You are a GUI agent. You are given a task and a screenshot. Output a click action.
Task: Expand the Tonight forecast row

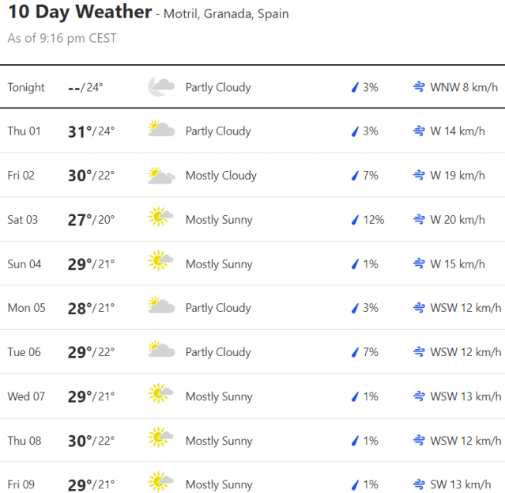tap(252, 87)
